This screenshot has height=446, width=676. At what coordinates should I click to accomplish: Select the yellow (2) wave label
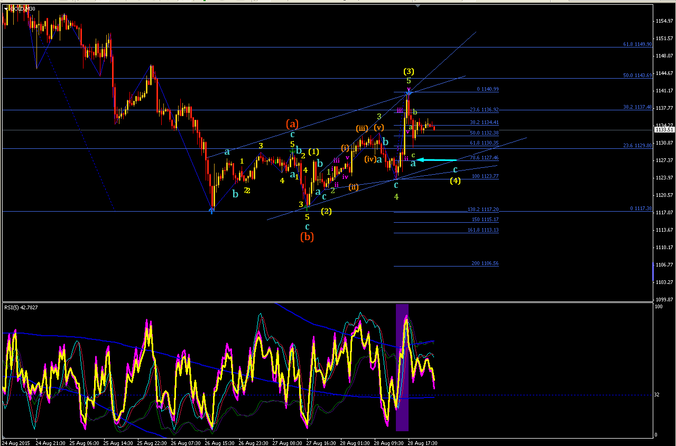point(326,212)
